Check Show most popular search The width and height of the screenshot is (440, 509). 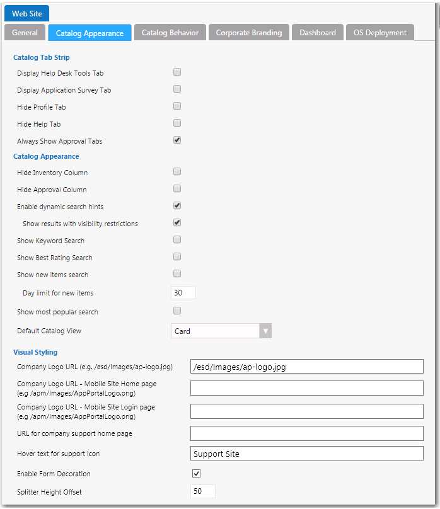coord(177,309)
